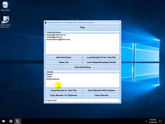Click the Extract Email app taskbar icon
This screenshot has height=124, width=165.
tap(18, 121)
